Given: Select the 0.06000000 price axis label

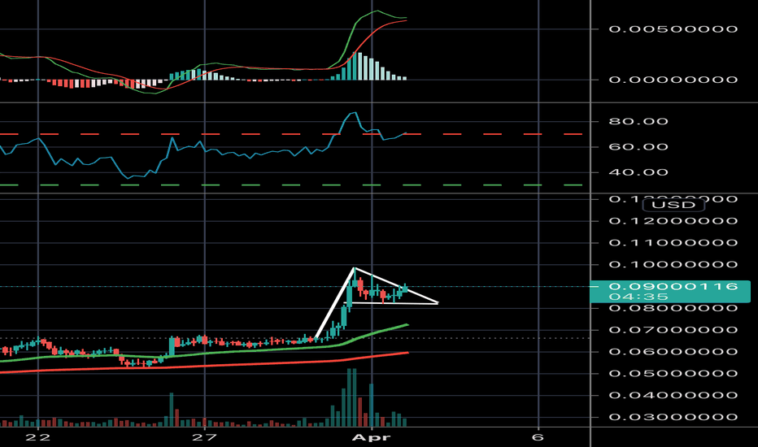Looking at the screenshot, I should tap(673, 352).
